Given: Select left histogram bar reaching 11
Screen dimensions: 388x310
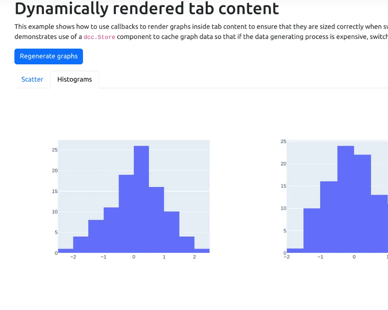Looking at the screenshot, I should (x=111, y=230).
